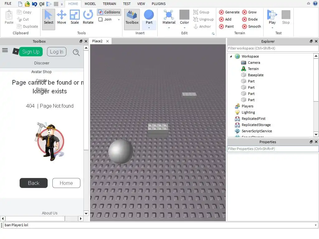The width and height of the screenshot is (319, 239).
Task: Expand the Part dropdown arrow
Action: (149, 28)
